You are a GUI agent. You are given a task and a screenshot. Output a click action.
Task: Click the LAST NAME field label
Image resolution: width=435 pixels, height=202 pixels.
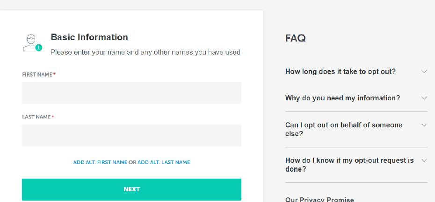click(36, 117)
